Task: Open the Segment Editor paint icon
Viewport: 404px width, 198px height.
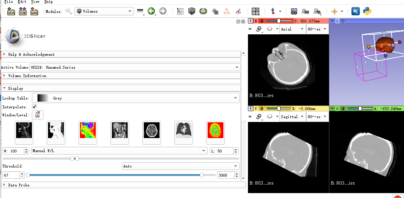Action: click(x=238, y=11)
